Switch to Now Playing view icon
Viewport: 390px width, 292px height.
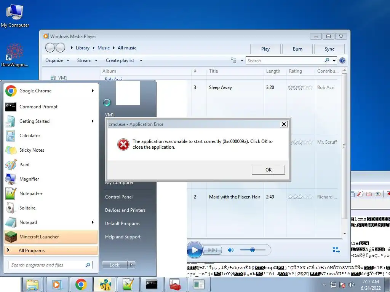[336, 250]
